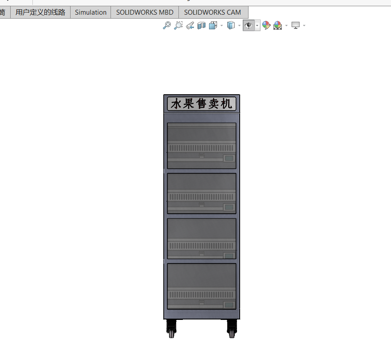Screen dimensions: 391x359
Task: Click the Display Style icon
Action: (x=231, y=25)
